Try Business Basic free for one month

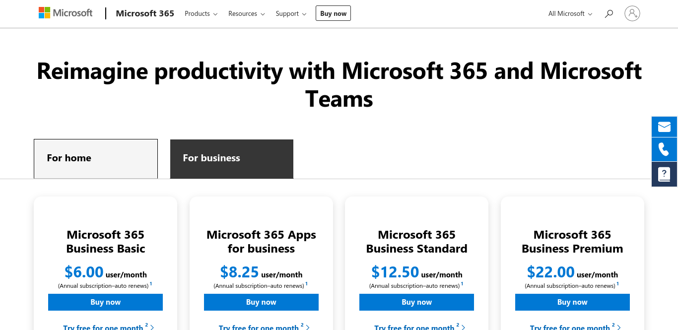[x=109, y=327]
